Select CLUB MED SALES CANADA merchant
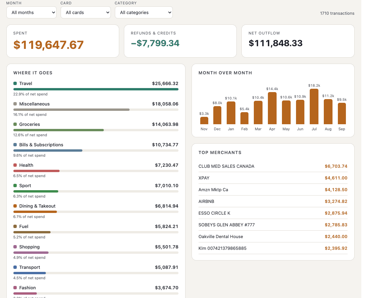 [x=226, y=166]
